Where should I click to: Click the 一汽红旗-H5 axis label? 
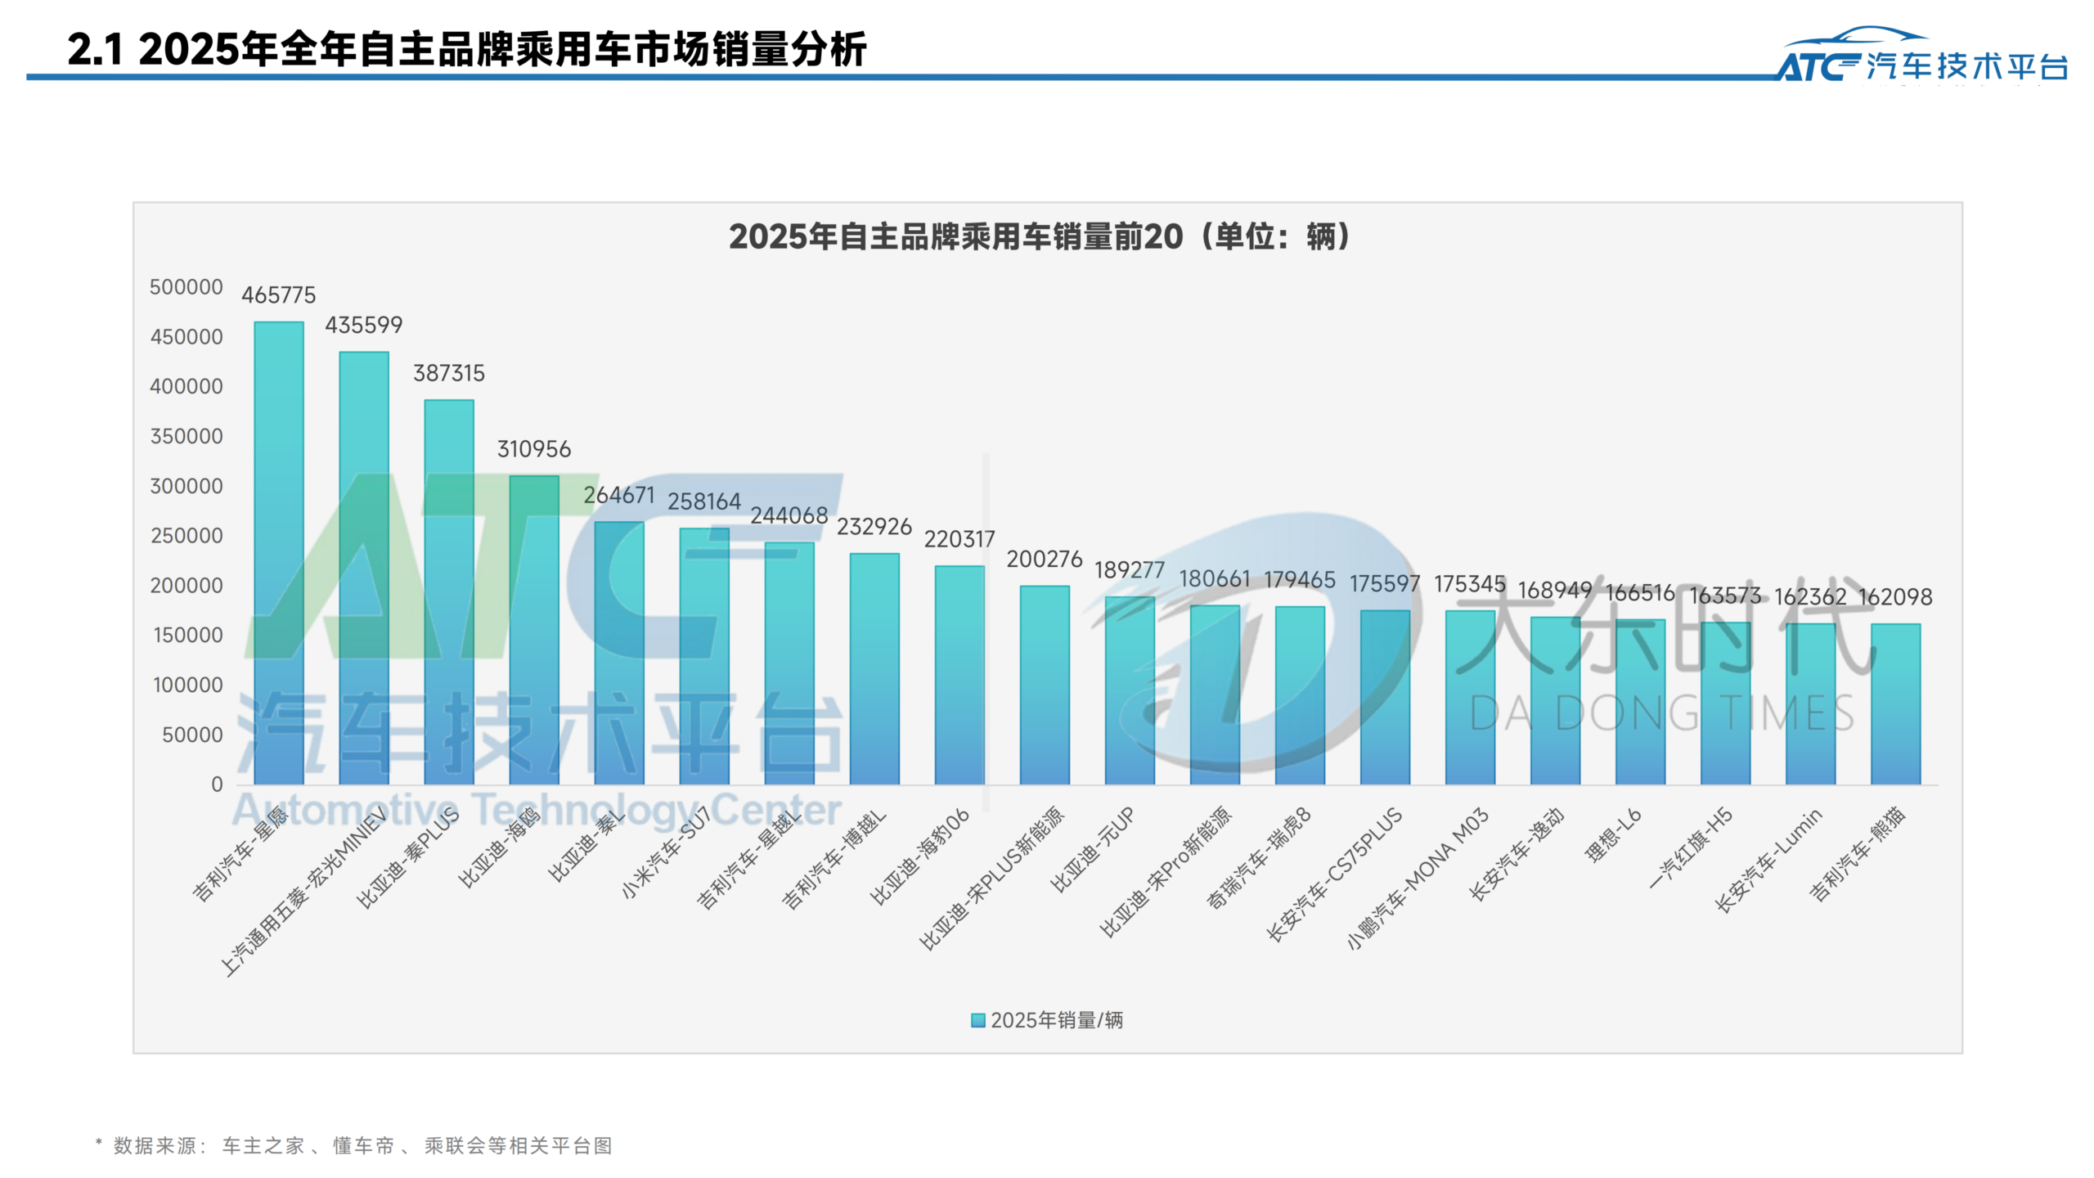tap(1691, 848)
